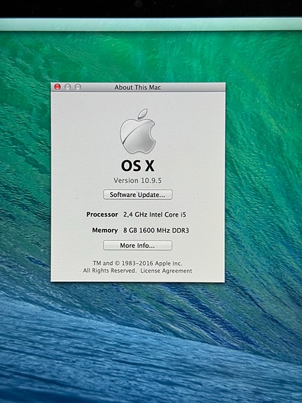Click the translucent menu bar at screen top
This screenshot has height=403, width=302.
151,25
